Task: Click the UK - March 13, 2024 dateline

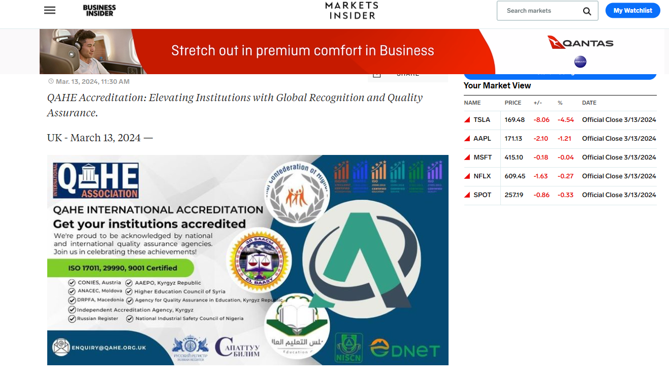Action: tap(100, 138)
